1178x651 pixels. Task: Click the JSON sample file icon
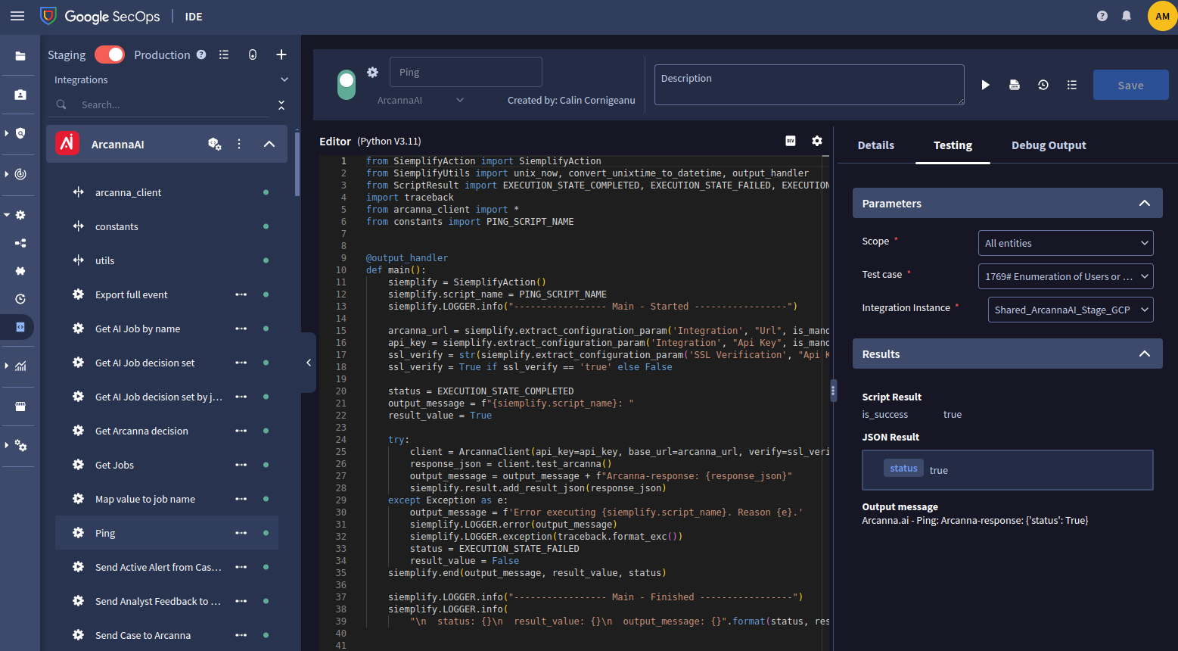[1015, 85]
